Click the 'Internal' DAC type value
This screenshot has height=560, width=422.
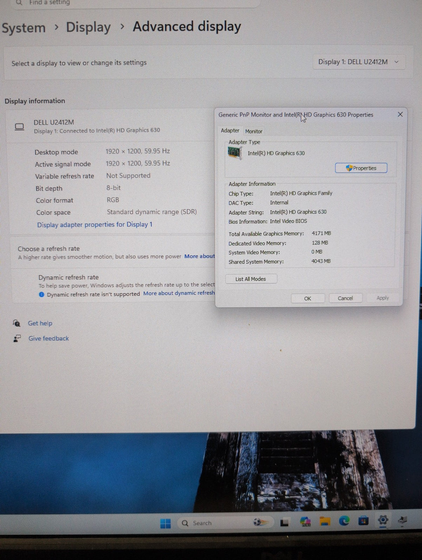click(x=279, y=202)
